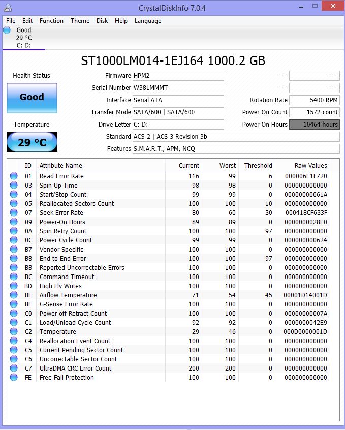Open the Language menu
This screenshot has height=430, width=345.
(x=148, y=21)
